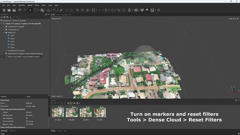The image size is (240, 135).
Task: Show the tie points cloud
Action: point(93,10)
